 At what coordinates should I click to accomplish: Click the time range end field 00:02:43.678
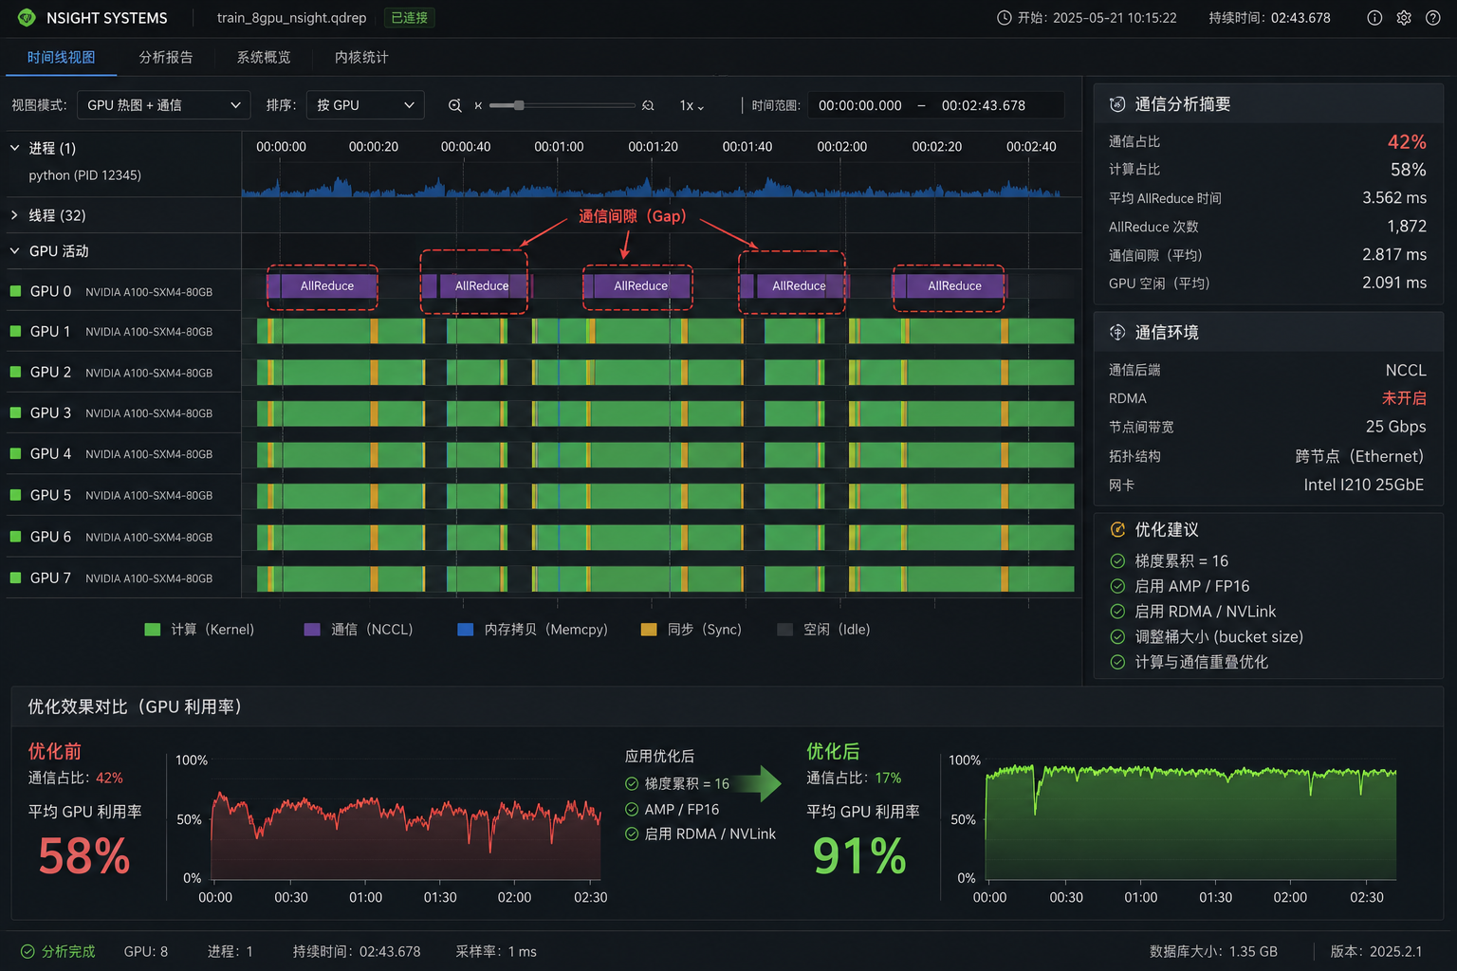(984, 105)
